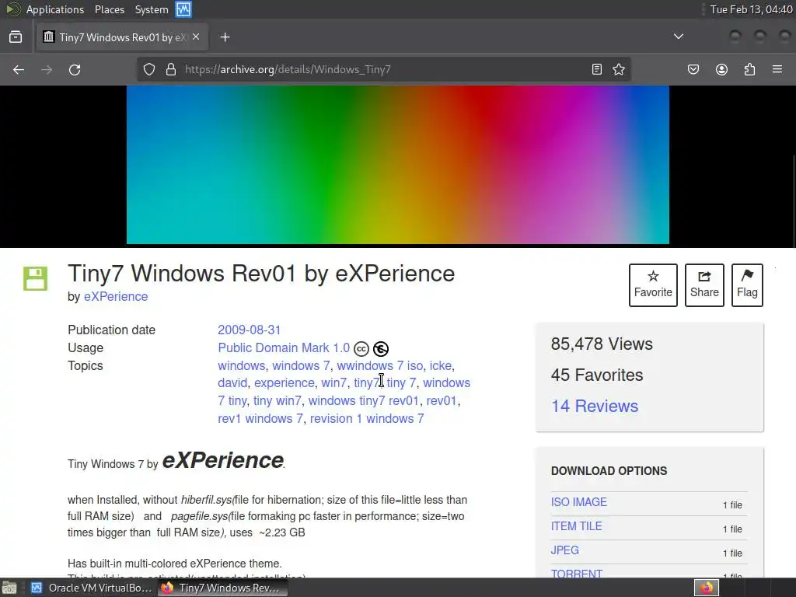Toggle reader view icon in address bar
Viewport: 796px width, 597px height.
(597, 69)
